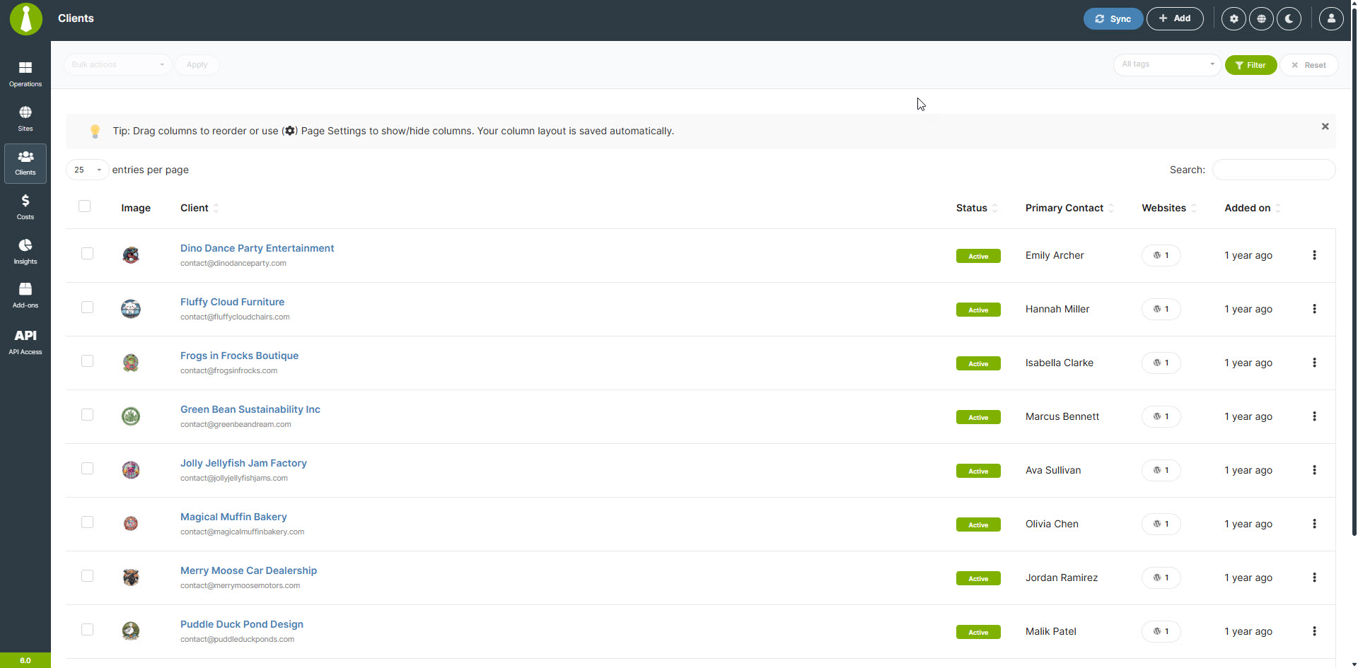Screen dimensions: 1358x668
Task: Click the globe icon in top bar
Action: (1261, 19)
